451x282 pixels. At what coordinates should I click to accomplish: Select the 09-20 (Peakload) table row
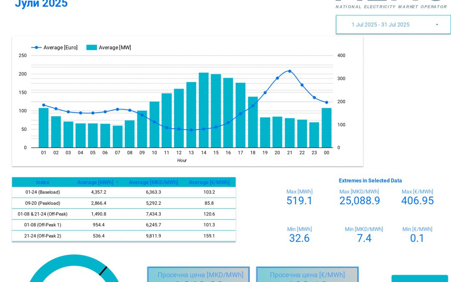(43, 203)
